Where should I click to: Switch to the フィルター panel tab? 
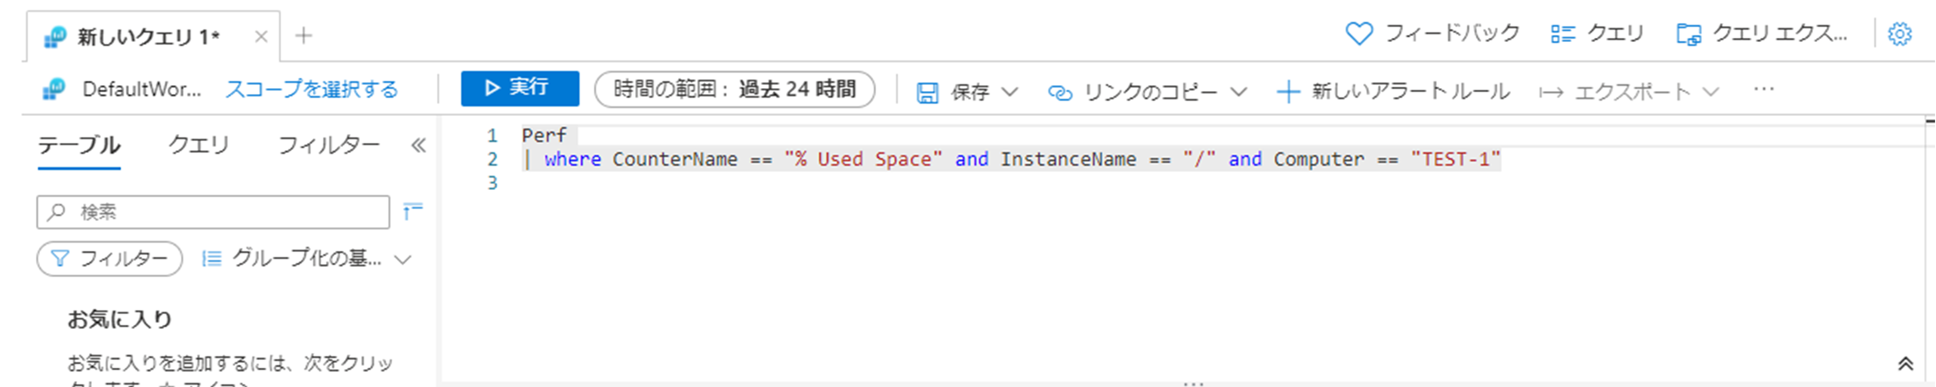329,144
